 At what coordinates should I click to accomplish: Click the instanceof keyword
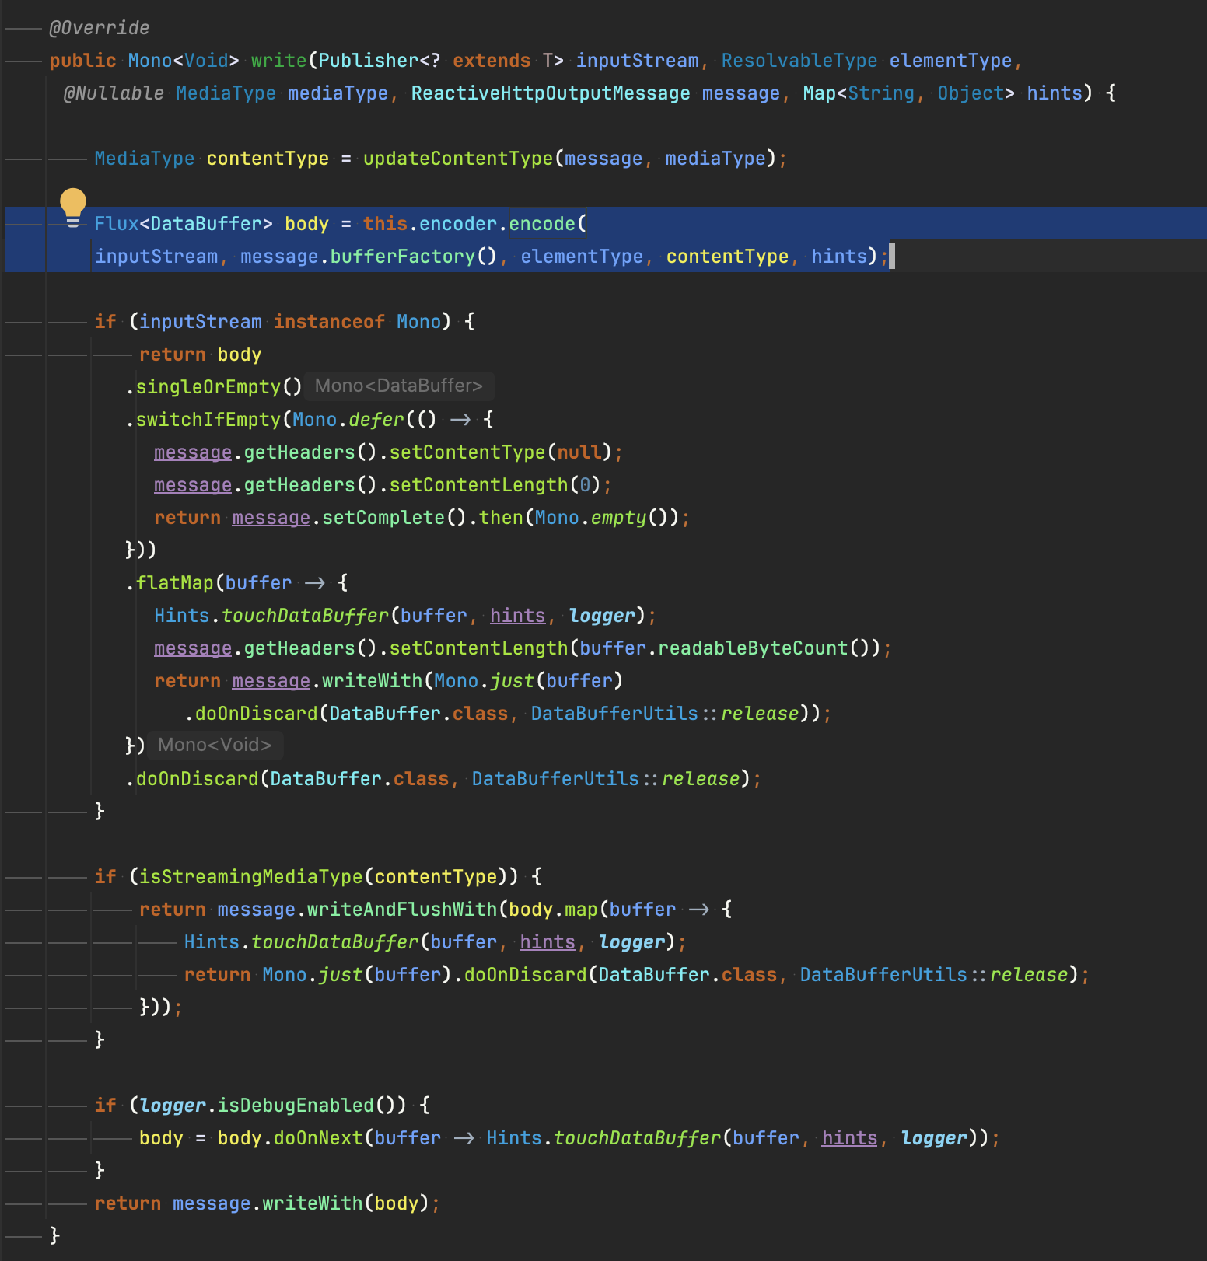click(329, 322)
